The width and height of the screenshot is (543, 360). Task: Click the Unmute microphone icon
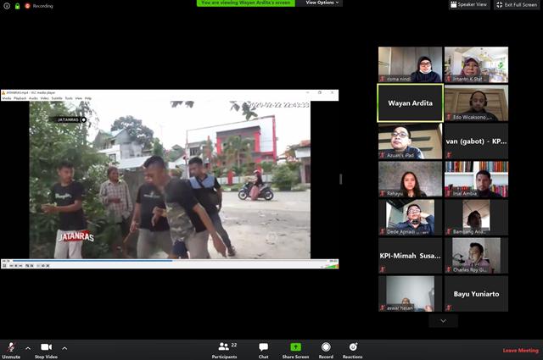click(11, 347)
